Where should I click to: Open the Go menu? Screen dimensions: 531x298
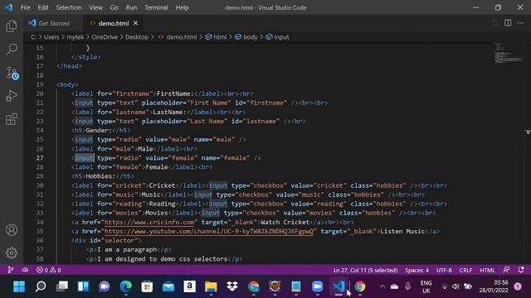pyautogui.click(x=114, y=7)
